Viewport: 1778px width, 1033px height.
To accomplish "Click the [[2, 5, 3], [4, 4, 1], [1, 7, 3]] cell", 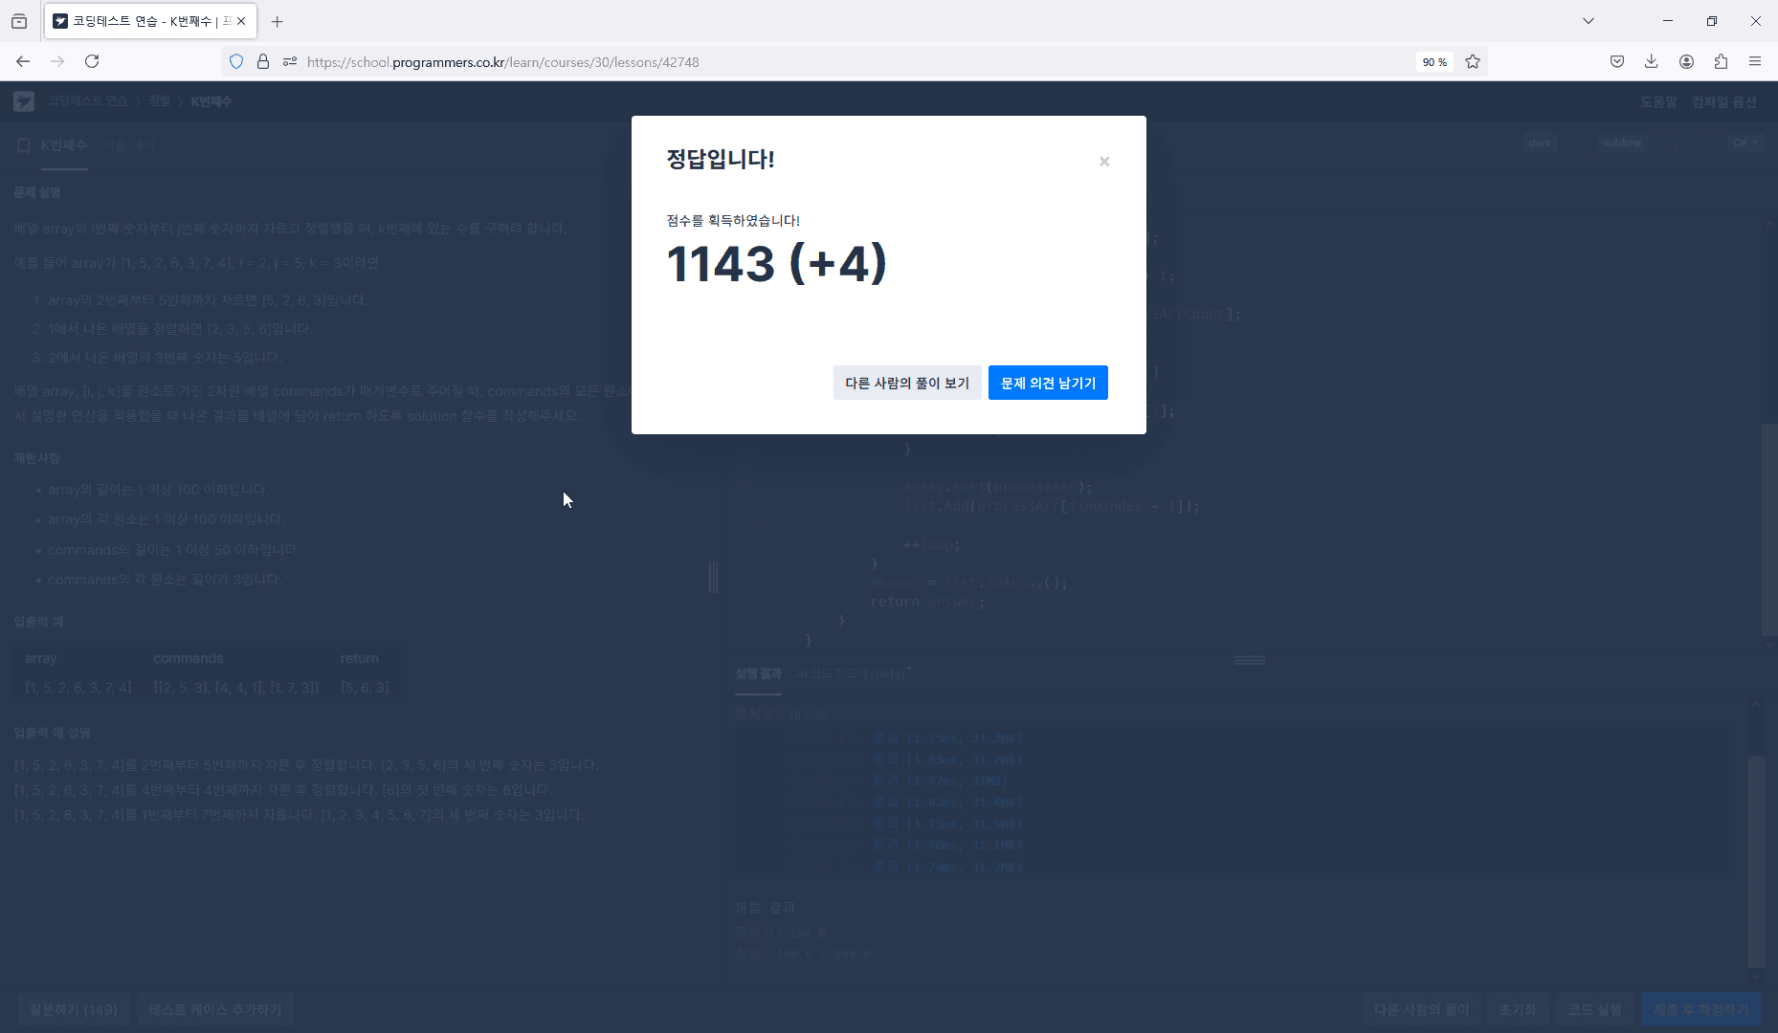I will 236,687.
